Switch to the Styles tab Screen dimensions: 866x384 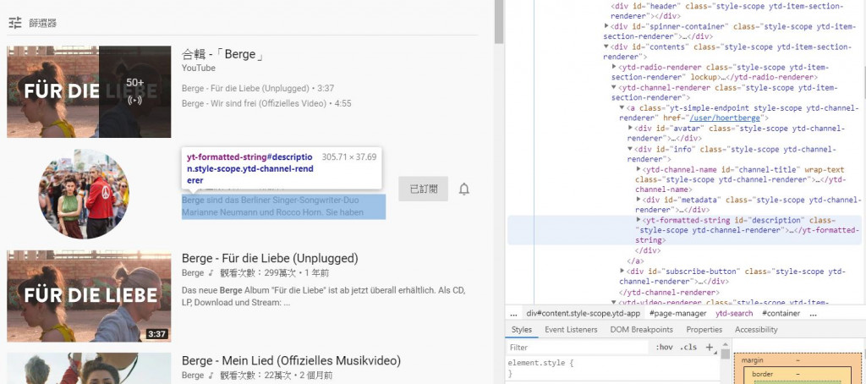click(x=521, y=329)
